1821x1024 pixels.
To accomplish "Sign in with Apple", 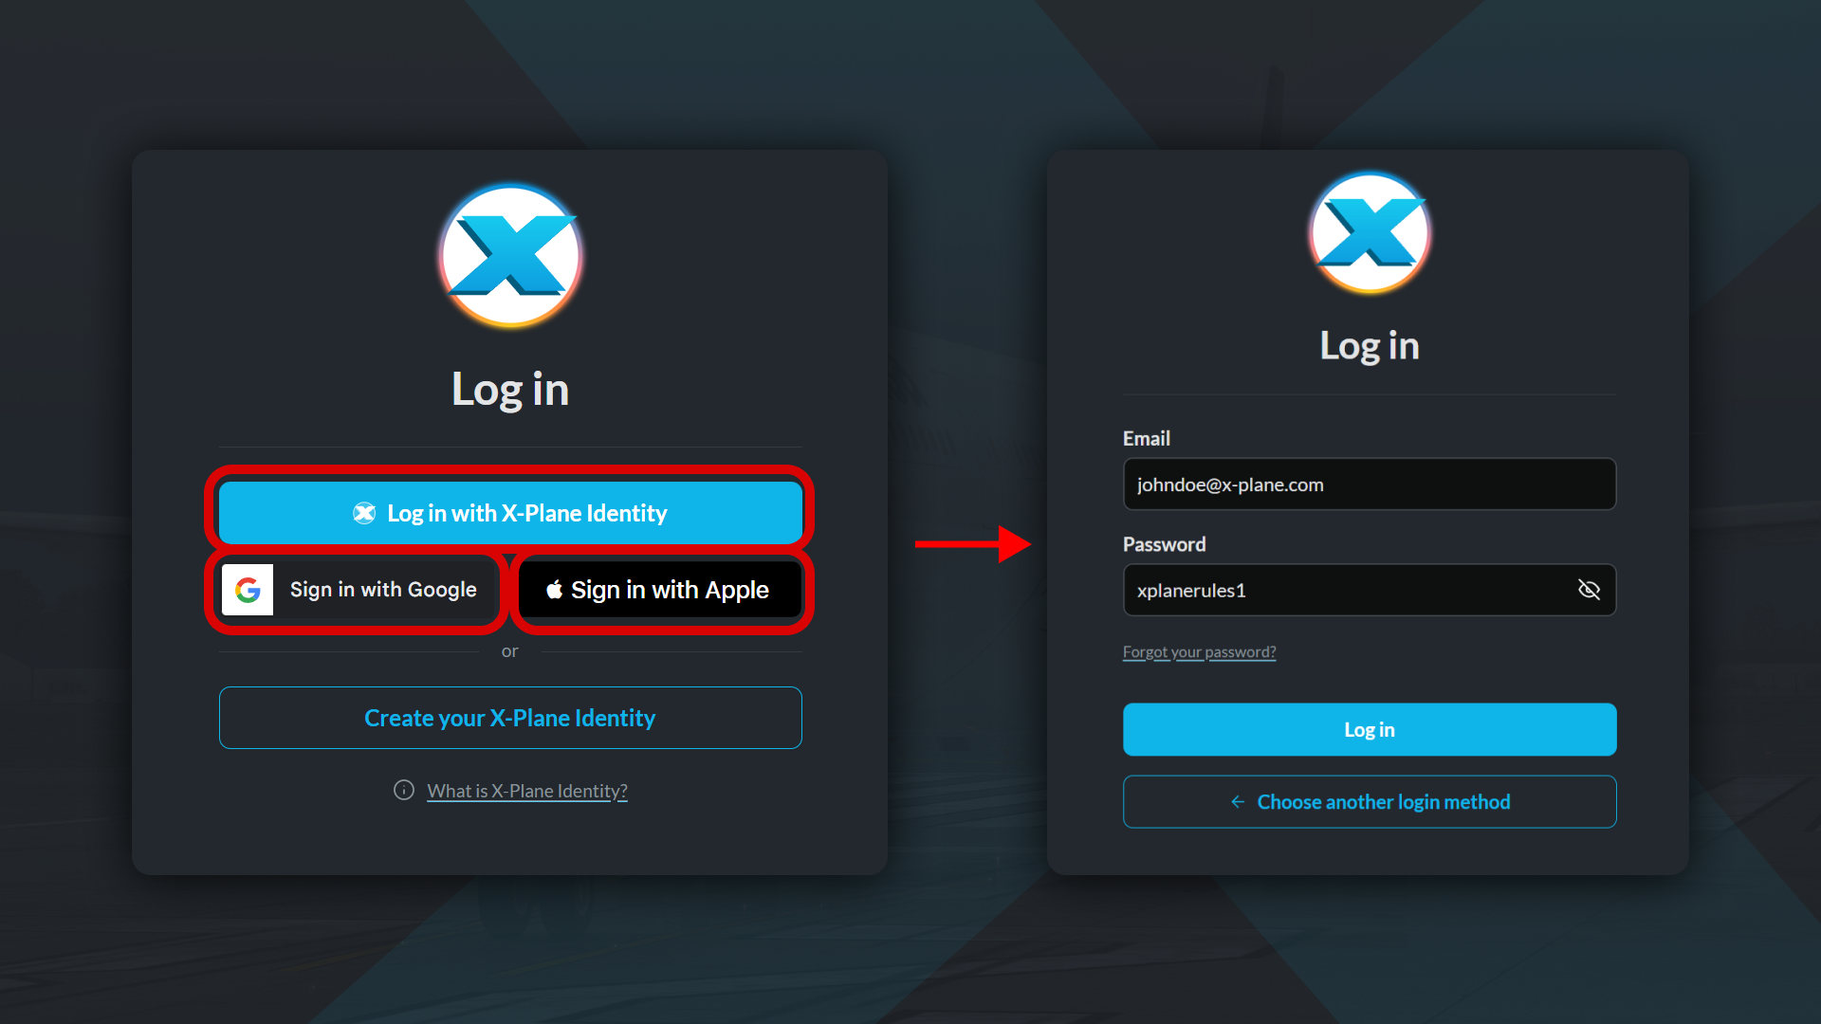I will (x=660, y=590).
